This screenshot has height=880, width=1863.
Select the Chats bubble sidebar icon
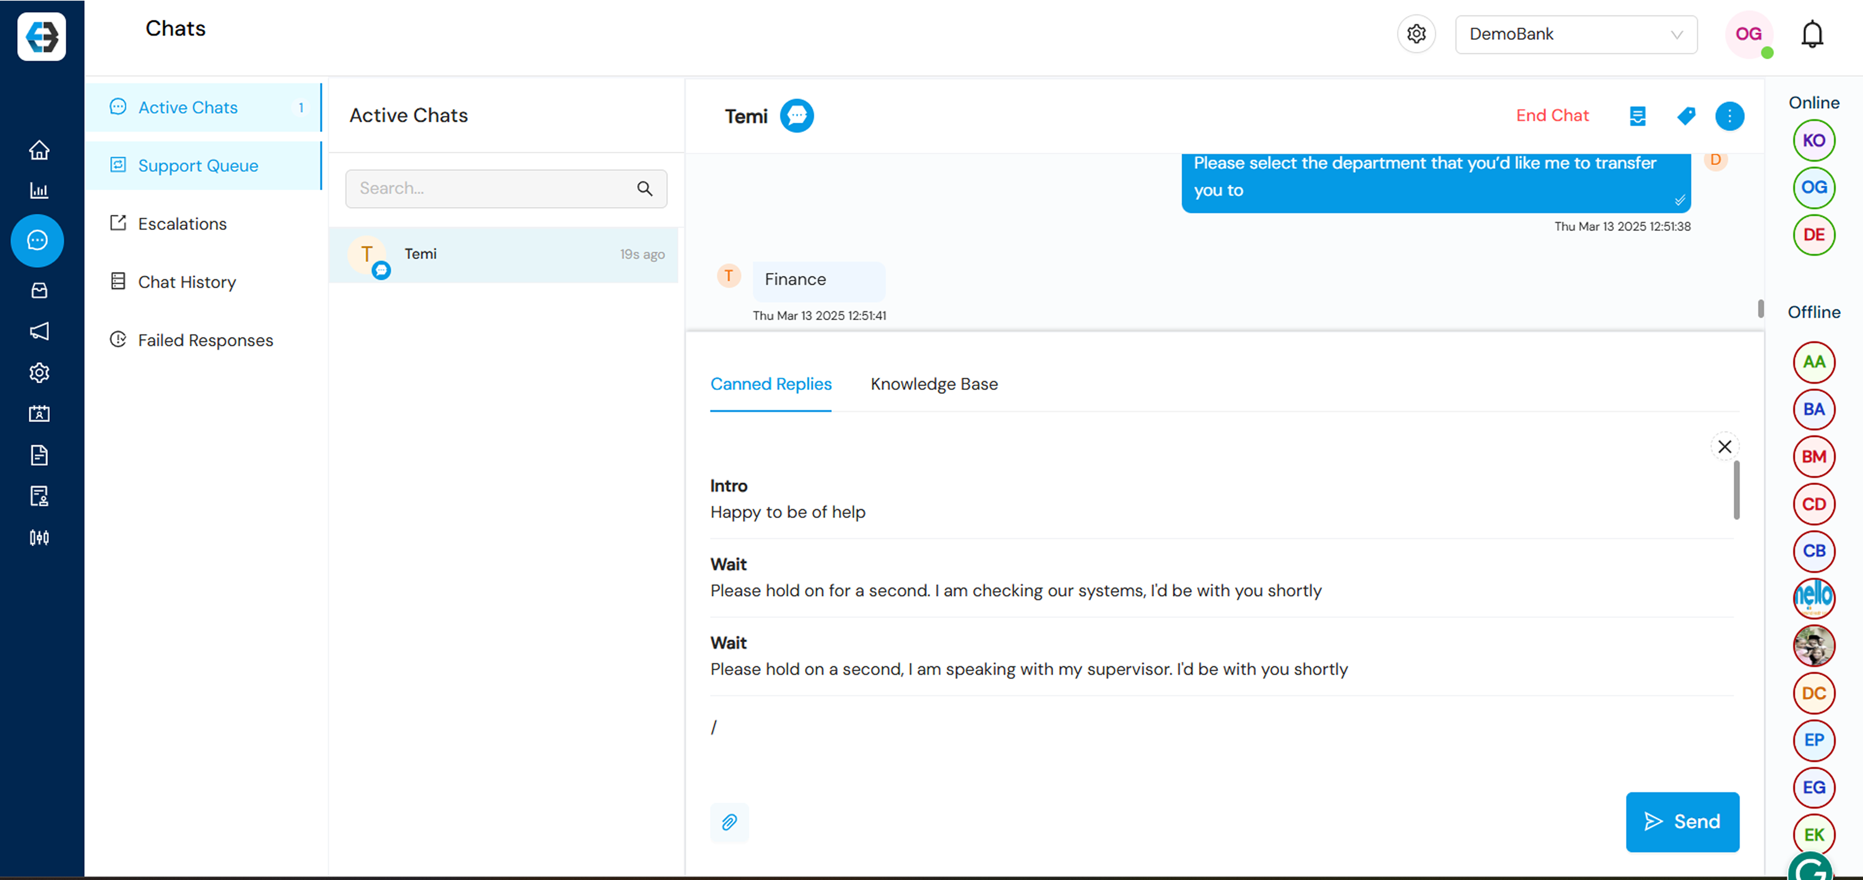38,240
